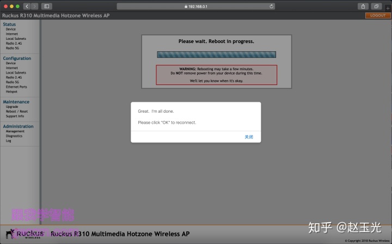Click the Status section heading

point(9,25)
